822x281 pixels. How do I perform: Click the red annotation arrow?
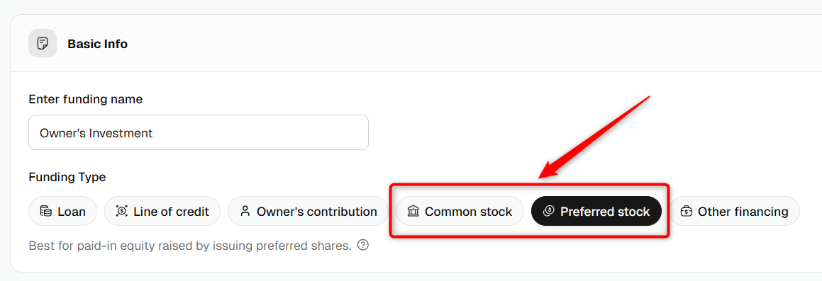(x=594, y=137)
